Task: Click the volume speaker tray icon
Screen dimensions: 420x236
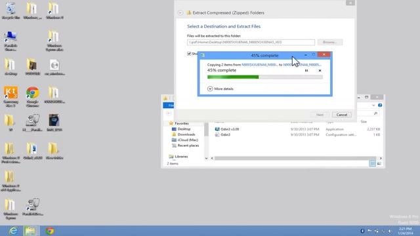Action: coord(390,231)
